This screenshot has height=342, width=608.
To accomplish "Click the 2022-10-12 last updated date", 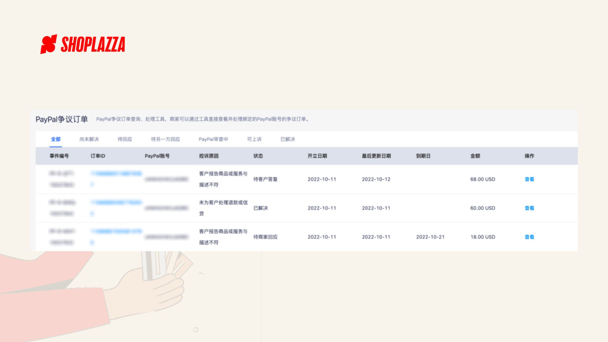I will click(x=376, y=179).
